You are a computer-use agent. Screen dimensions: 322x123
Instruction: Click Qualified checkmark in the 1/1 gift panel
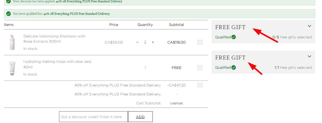(234, 67)
